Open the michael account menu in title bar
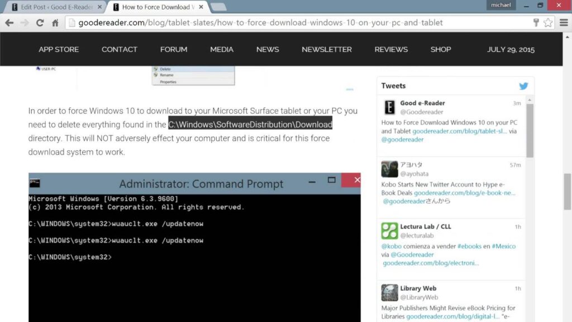 (500, 4)
